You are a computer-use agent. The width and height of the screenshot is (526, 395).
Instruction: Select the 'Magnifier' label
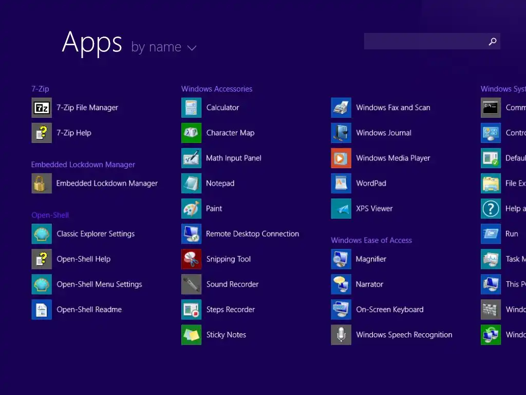point(371,259)
